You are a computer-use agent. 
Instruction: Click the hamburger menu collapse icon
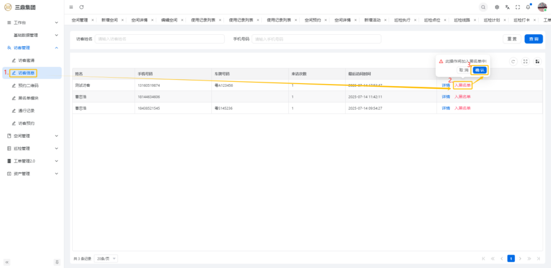click(x=71, y=7)
